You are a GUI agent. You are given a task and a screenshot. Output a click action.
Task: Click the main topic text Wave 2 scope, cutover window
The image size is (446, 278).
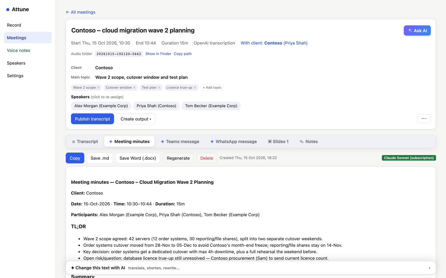coord(141,77)
